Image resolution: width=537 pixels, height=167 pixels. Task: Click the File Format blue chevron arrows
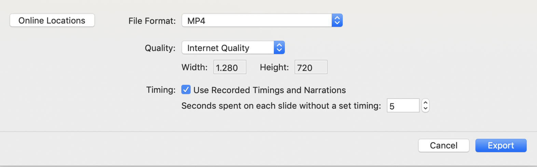[337, 20]
